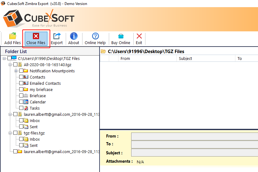Check the my briefcase checkbox
This screenshot has height=172, width=258.
point(21,89)
